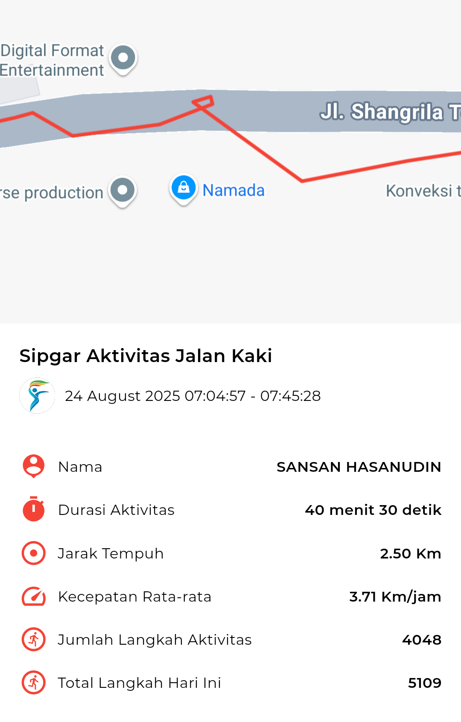Image resolution: width=461 pixels, height=722 pixels.
Task: Select the Digital Format Entertainment map pin
Action: 123,59
